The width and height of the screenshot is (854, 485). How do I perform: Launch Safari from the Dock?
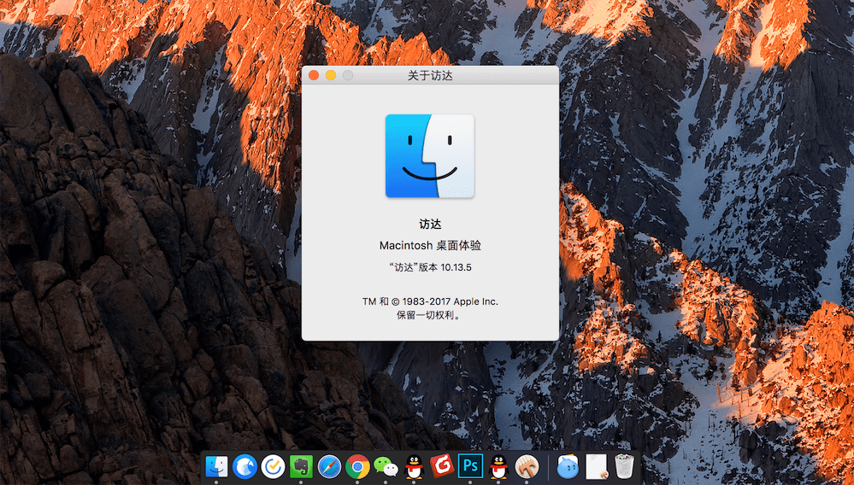pos(329,466)
